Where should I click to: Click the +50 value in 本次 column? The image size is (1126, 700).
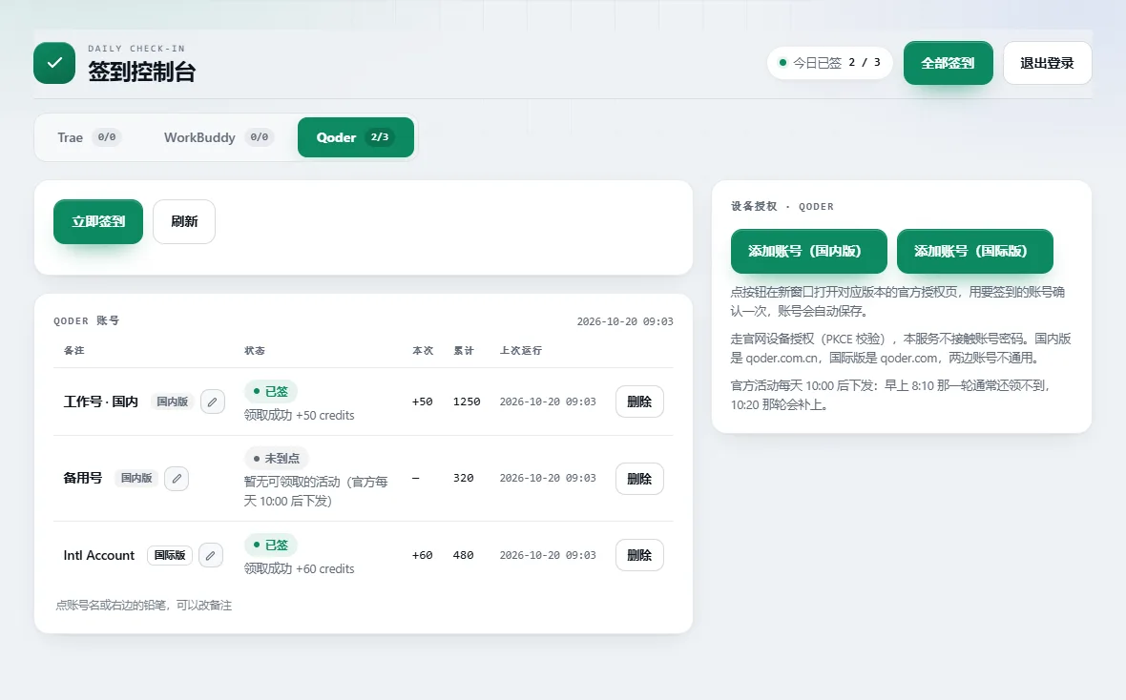coord(422,402)
